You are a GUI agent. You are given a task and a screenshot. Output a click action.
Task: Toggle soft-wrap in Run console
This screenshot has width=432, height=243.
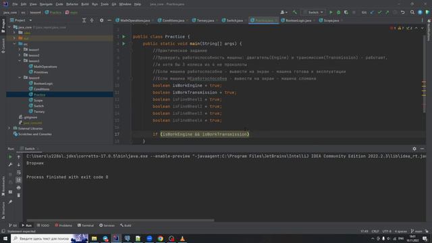[18, 173]
